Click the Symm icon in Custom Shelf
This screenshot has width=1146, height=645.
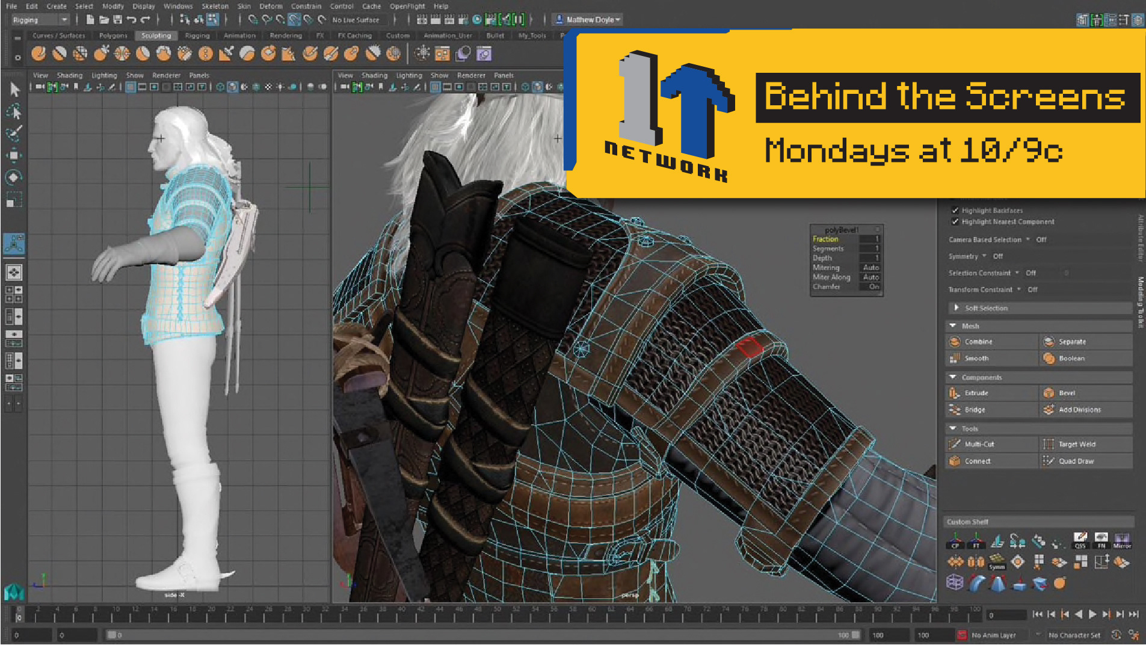point(997,562)
